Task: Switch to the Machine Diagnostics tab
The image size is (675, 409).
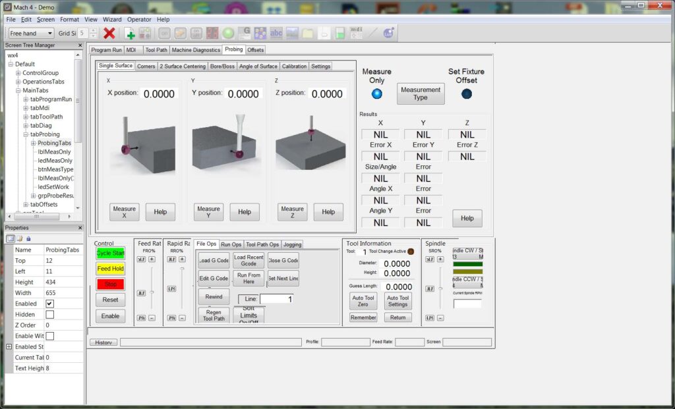Action: (x=196, y=50)
